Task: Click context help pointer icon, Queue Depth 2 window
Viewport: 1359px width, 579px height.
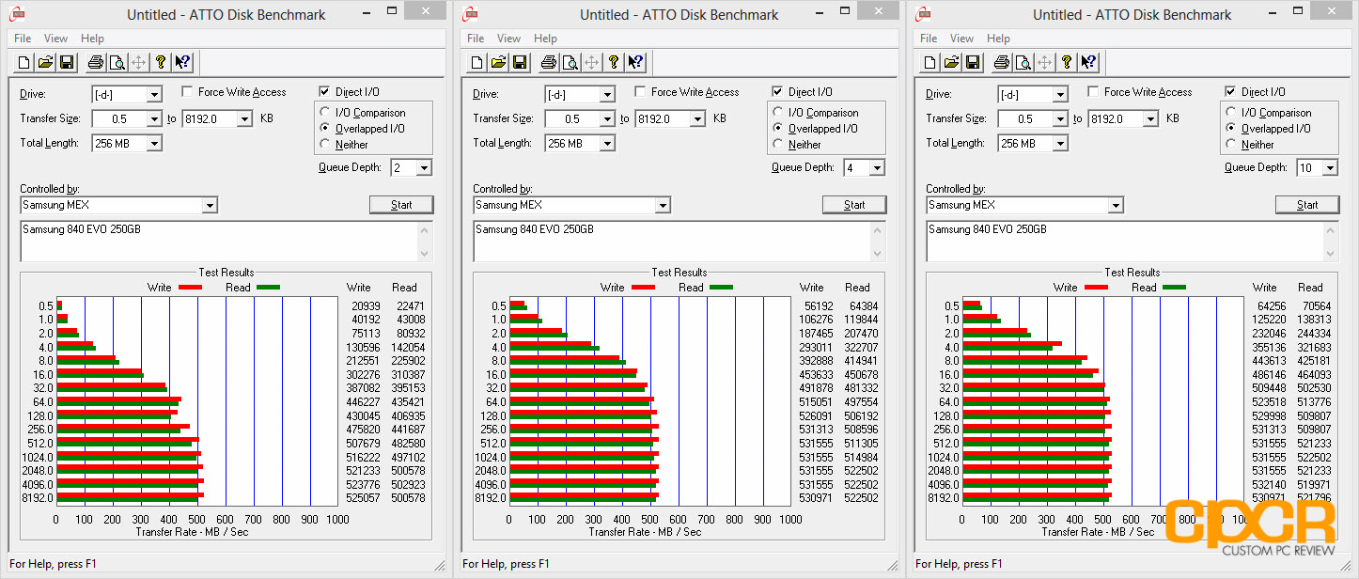Action: [182, 63]
